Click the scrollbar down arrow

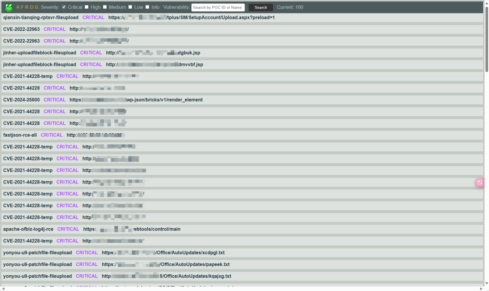click(486, 288)
